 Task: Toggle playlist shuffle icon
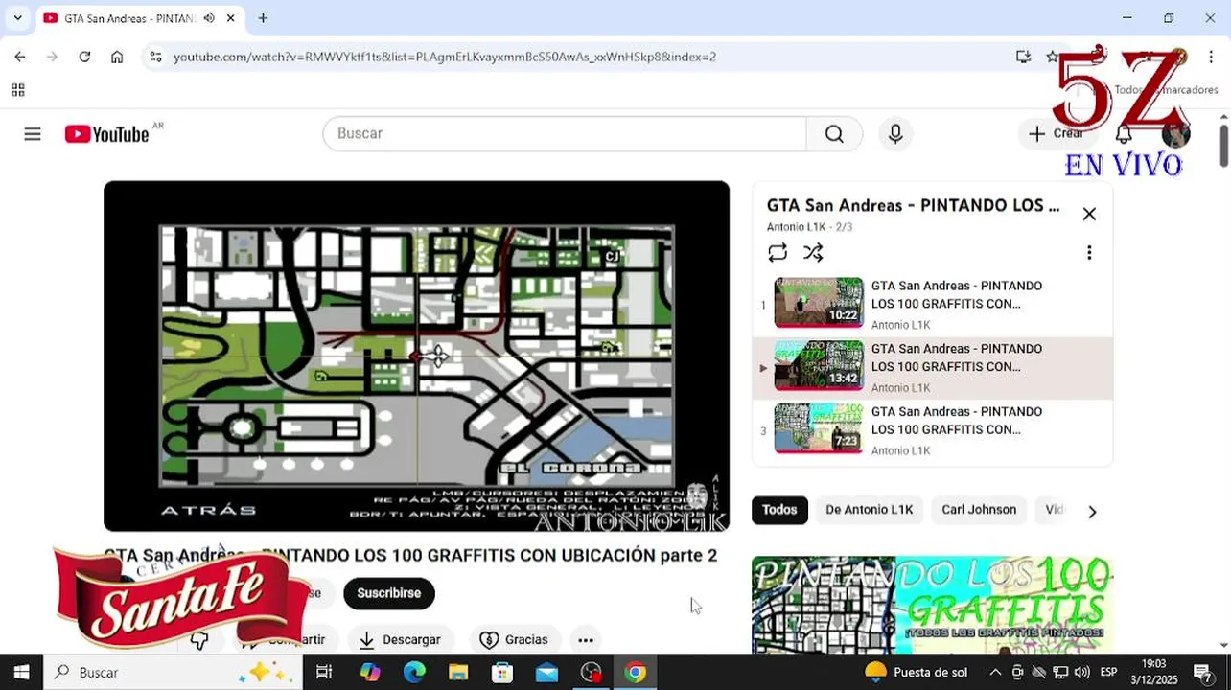click(813, 252)
